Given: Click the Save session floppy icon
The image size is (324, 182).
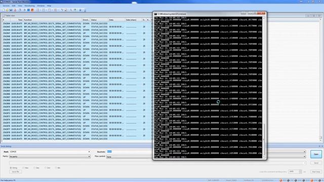Looking at the screenshot, I should (11, 10).
